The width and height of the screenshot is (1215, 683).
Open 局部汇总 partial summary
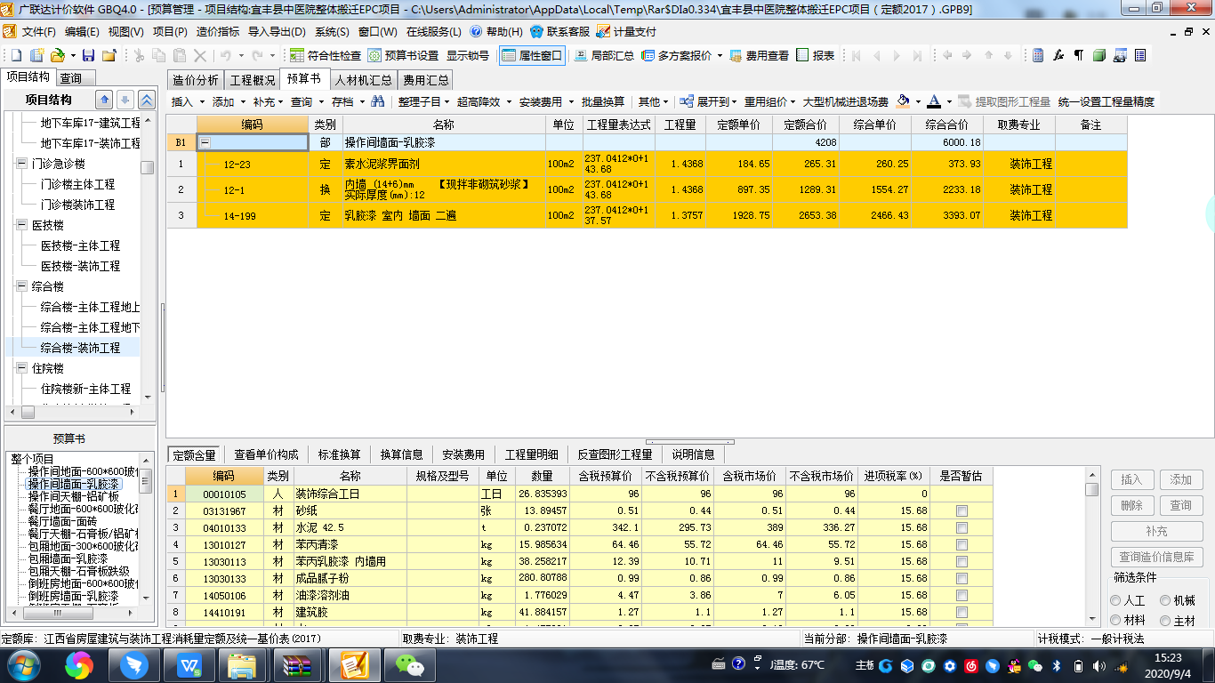coord(605,55)
